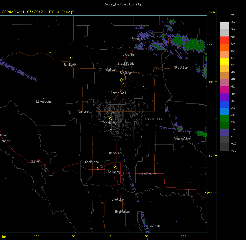
Task: Click the -100 tick label on bottom axis
Action: [x=36, y=236]
